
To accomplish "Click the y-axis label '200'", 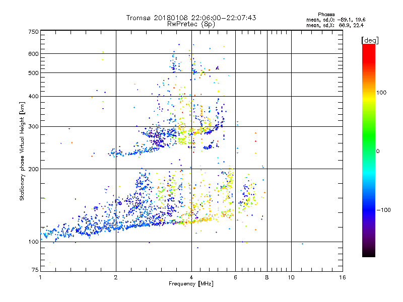I will (x=33, y=169).
